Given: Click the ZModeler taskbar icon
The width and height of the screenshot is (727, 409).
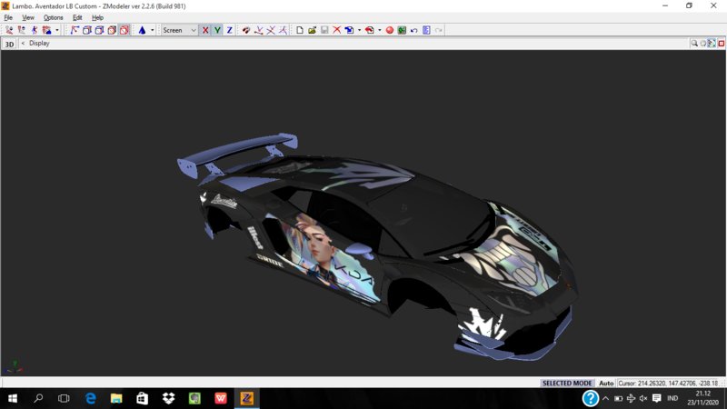Looking at the screenshot, I should [246, 398].
